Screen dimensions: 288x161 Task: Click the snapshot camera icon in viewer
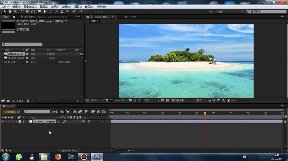point(130,101)
